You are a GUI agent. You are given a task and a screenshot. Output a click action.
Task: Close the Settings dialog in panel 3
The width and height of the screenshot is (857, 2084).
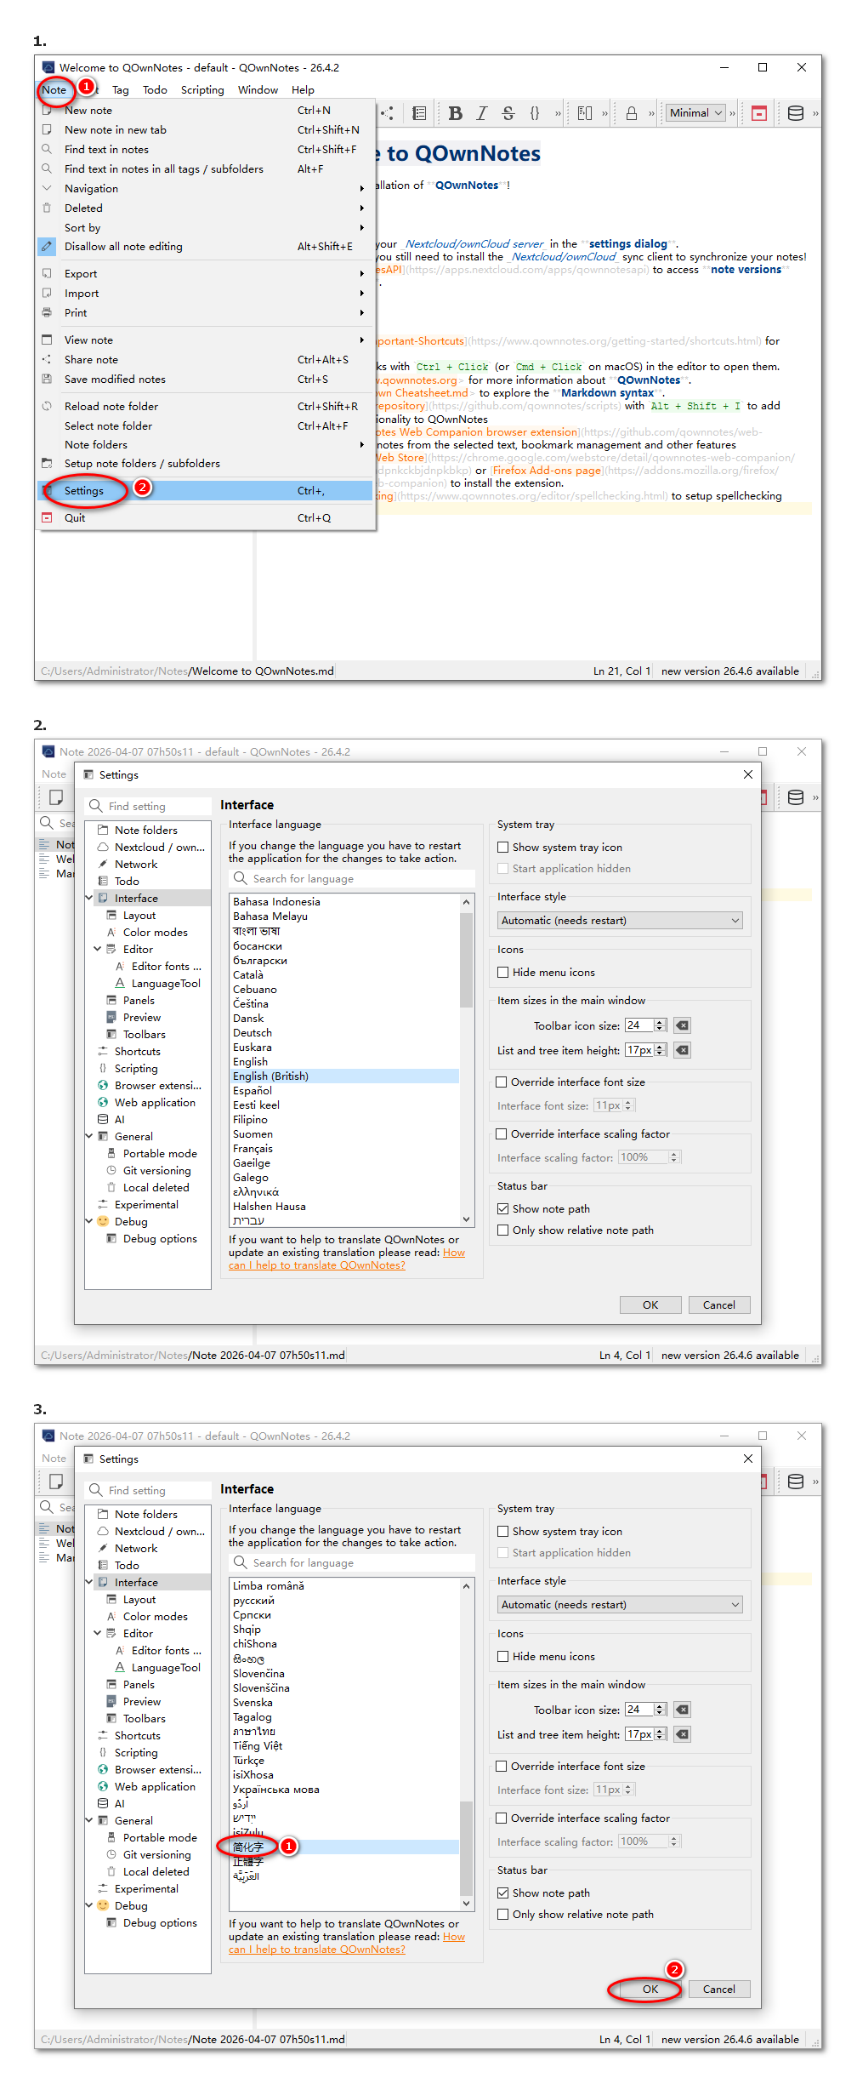[748, 1459]
